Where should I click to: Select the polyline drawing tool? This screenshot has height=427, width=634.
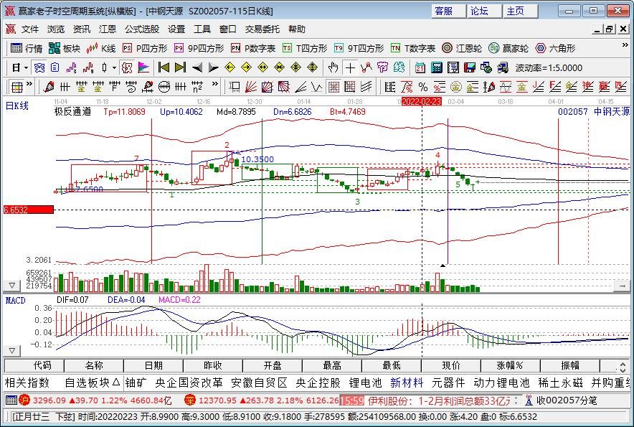pyautogui.click(x=366, y=67)
